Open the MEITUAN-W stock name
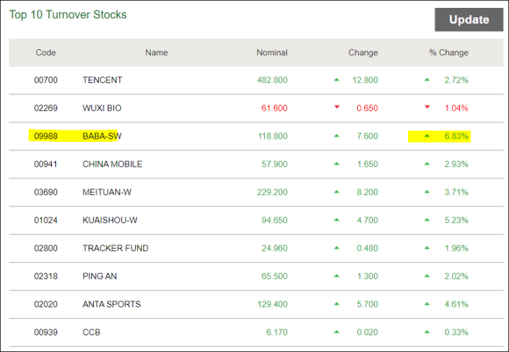509x352 pixels. click(107, 192)
